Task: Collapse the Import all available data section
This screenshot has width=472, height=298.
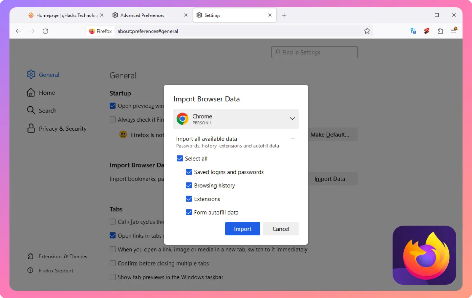Action: tap(293, 138)
